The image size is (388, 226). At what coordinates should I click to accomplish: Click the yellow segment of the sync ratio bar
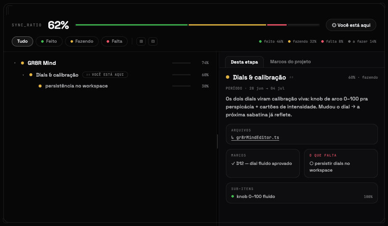(x=227, y=25)
